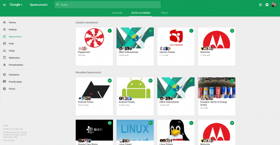This screenshot has width=280, height=145.
Task: Click the Google+ logo
Action: coord(16,5)
